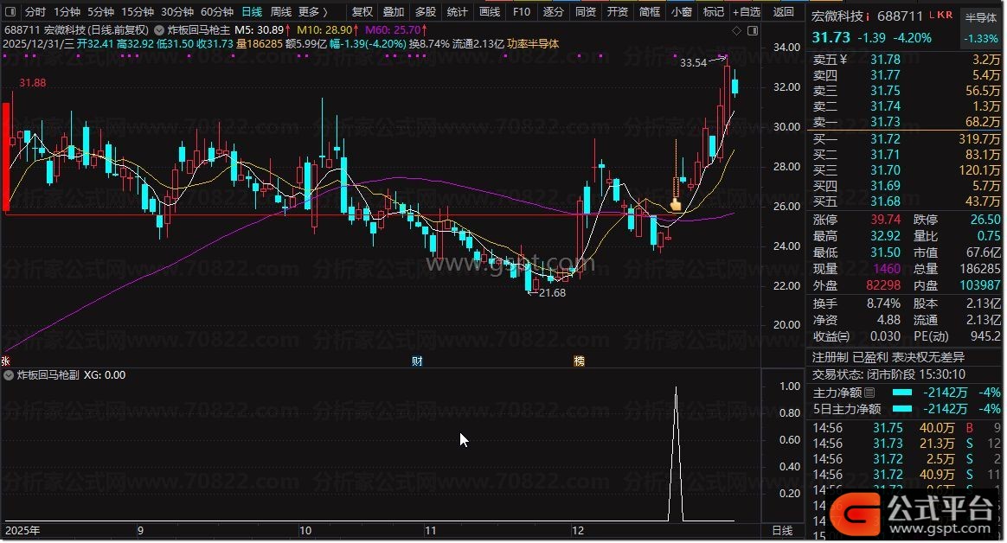Expand the 炸板回马枪副 sub-indicator dropdown arrow
This screenshot has width=1007, height=543.
[x=10, y=375]
